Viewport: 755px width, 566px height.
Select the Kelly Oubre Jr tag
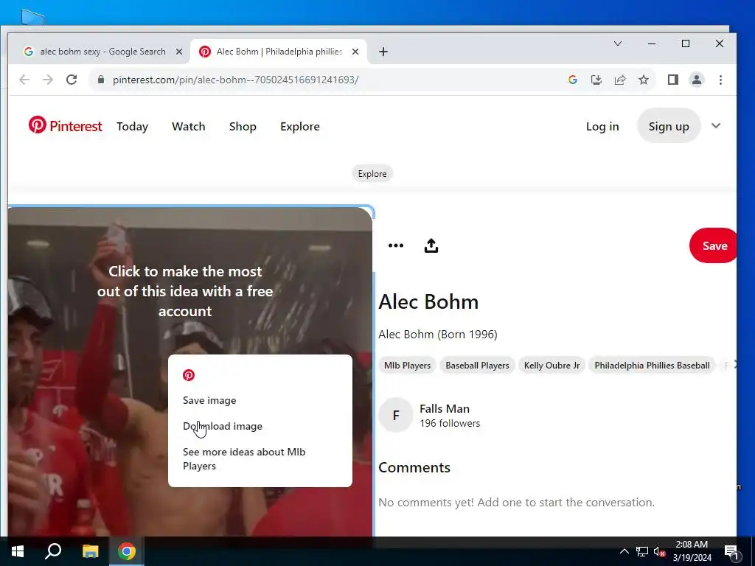coord(552,366)
